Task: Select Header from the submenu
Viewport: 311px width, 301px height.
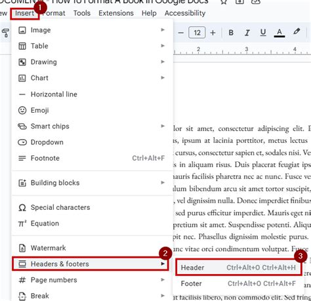Action: 238,268
